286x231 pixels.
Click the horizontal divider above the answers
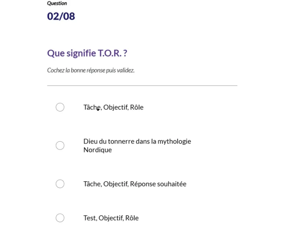142,85
